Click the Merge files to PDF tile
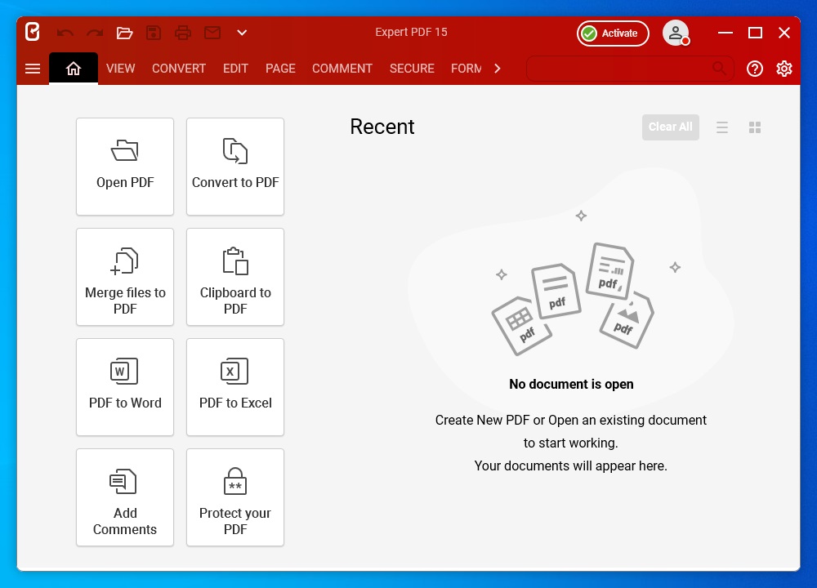This screenshot has width=817, height=588. (x=125, y=277)
